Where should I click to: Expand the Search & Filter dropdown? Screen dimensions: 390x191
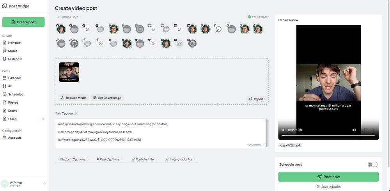[69, 17]
